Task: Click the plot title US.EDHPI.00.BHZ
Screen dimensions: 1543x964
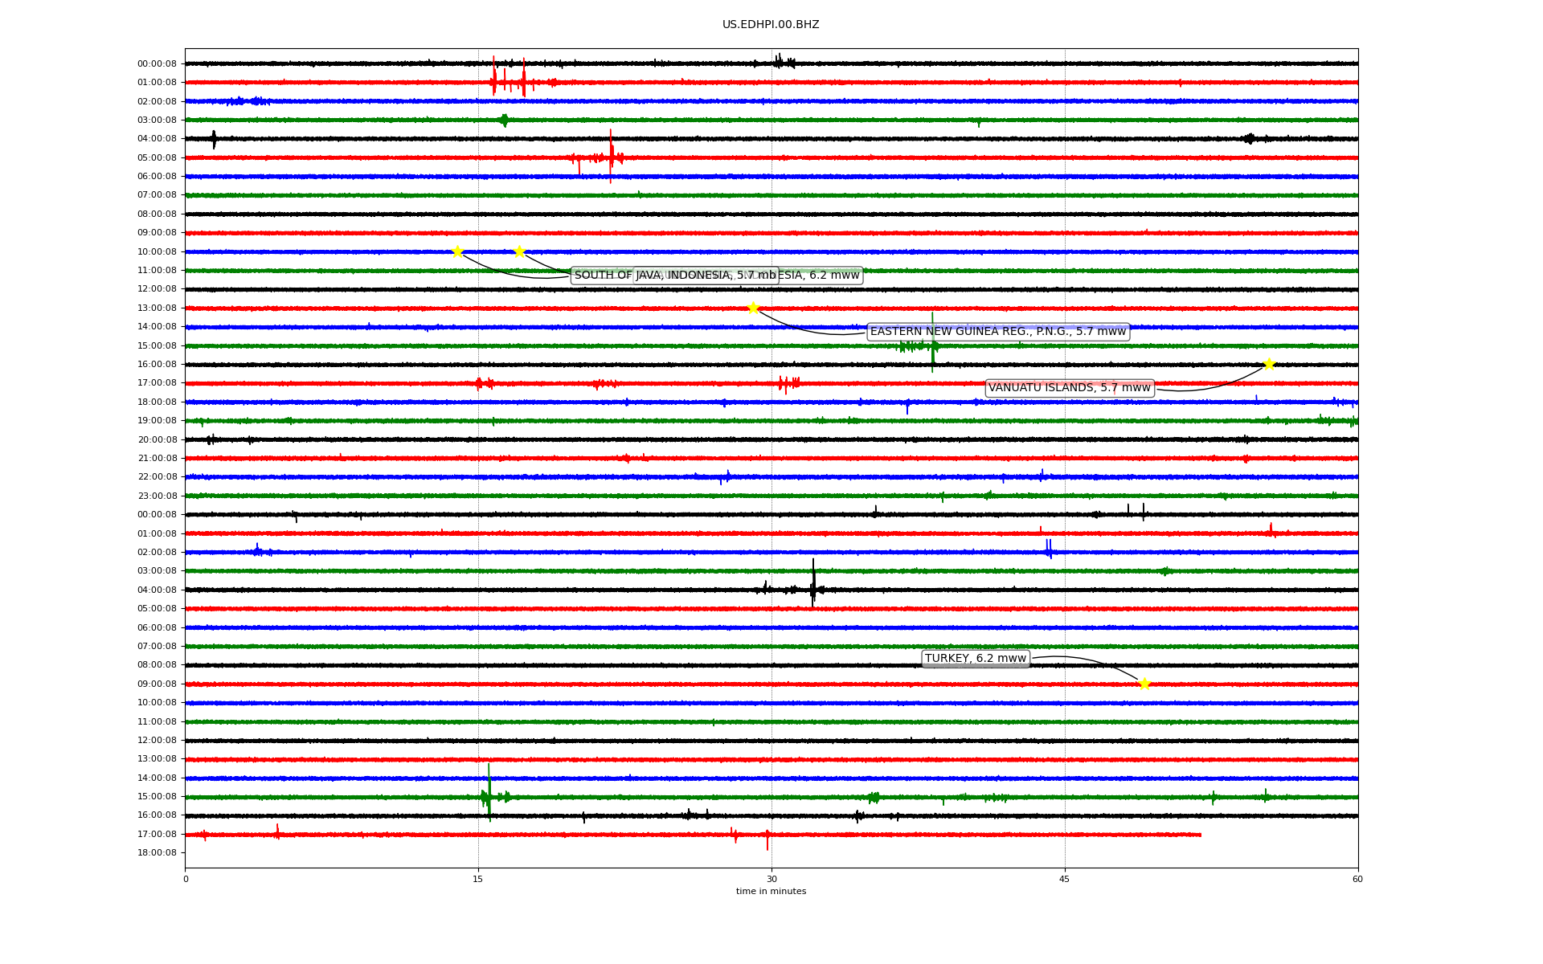Action: [x=771, y=25]
